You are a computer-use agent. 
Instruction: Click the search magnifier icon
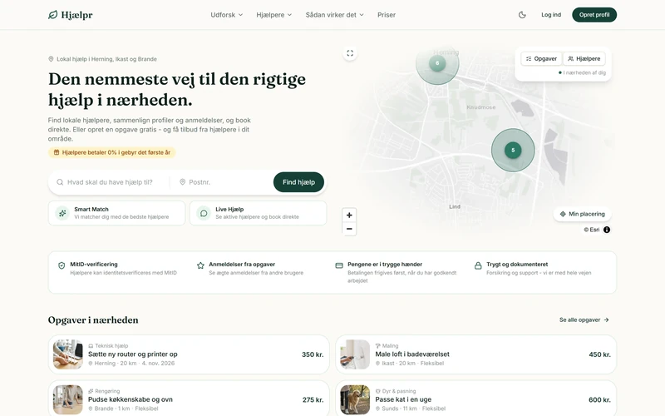click(x=60, y=182)
